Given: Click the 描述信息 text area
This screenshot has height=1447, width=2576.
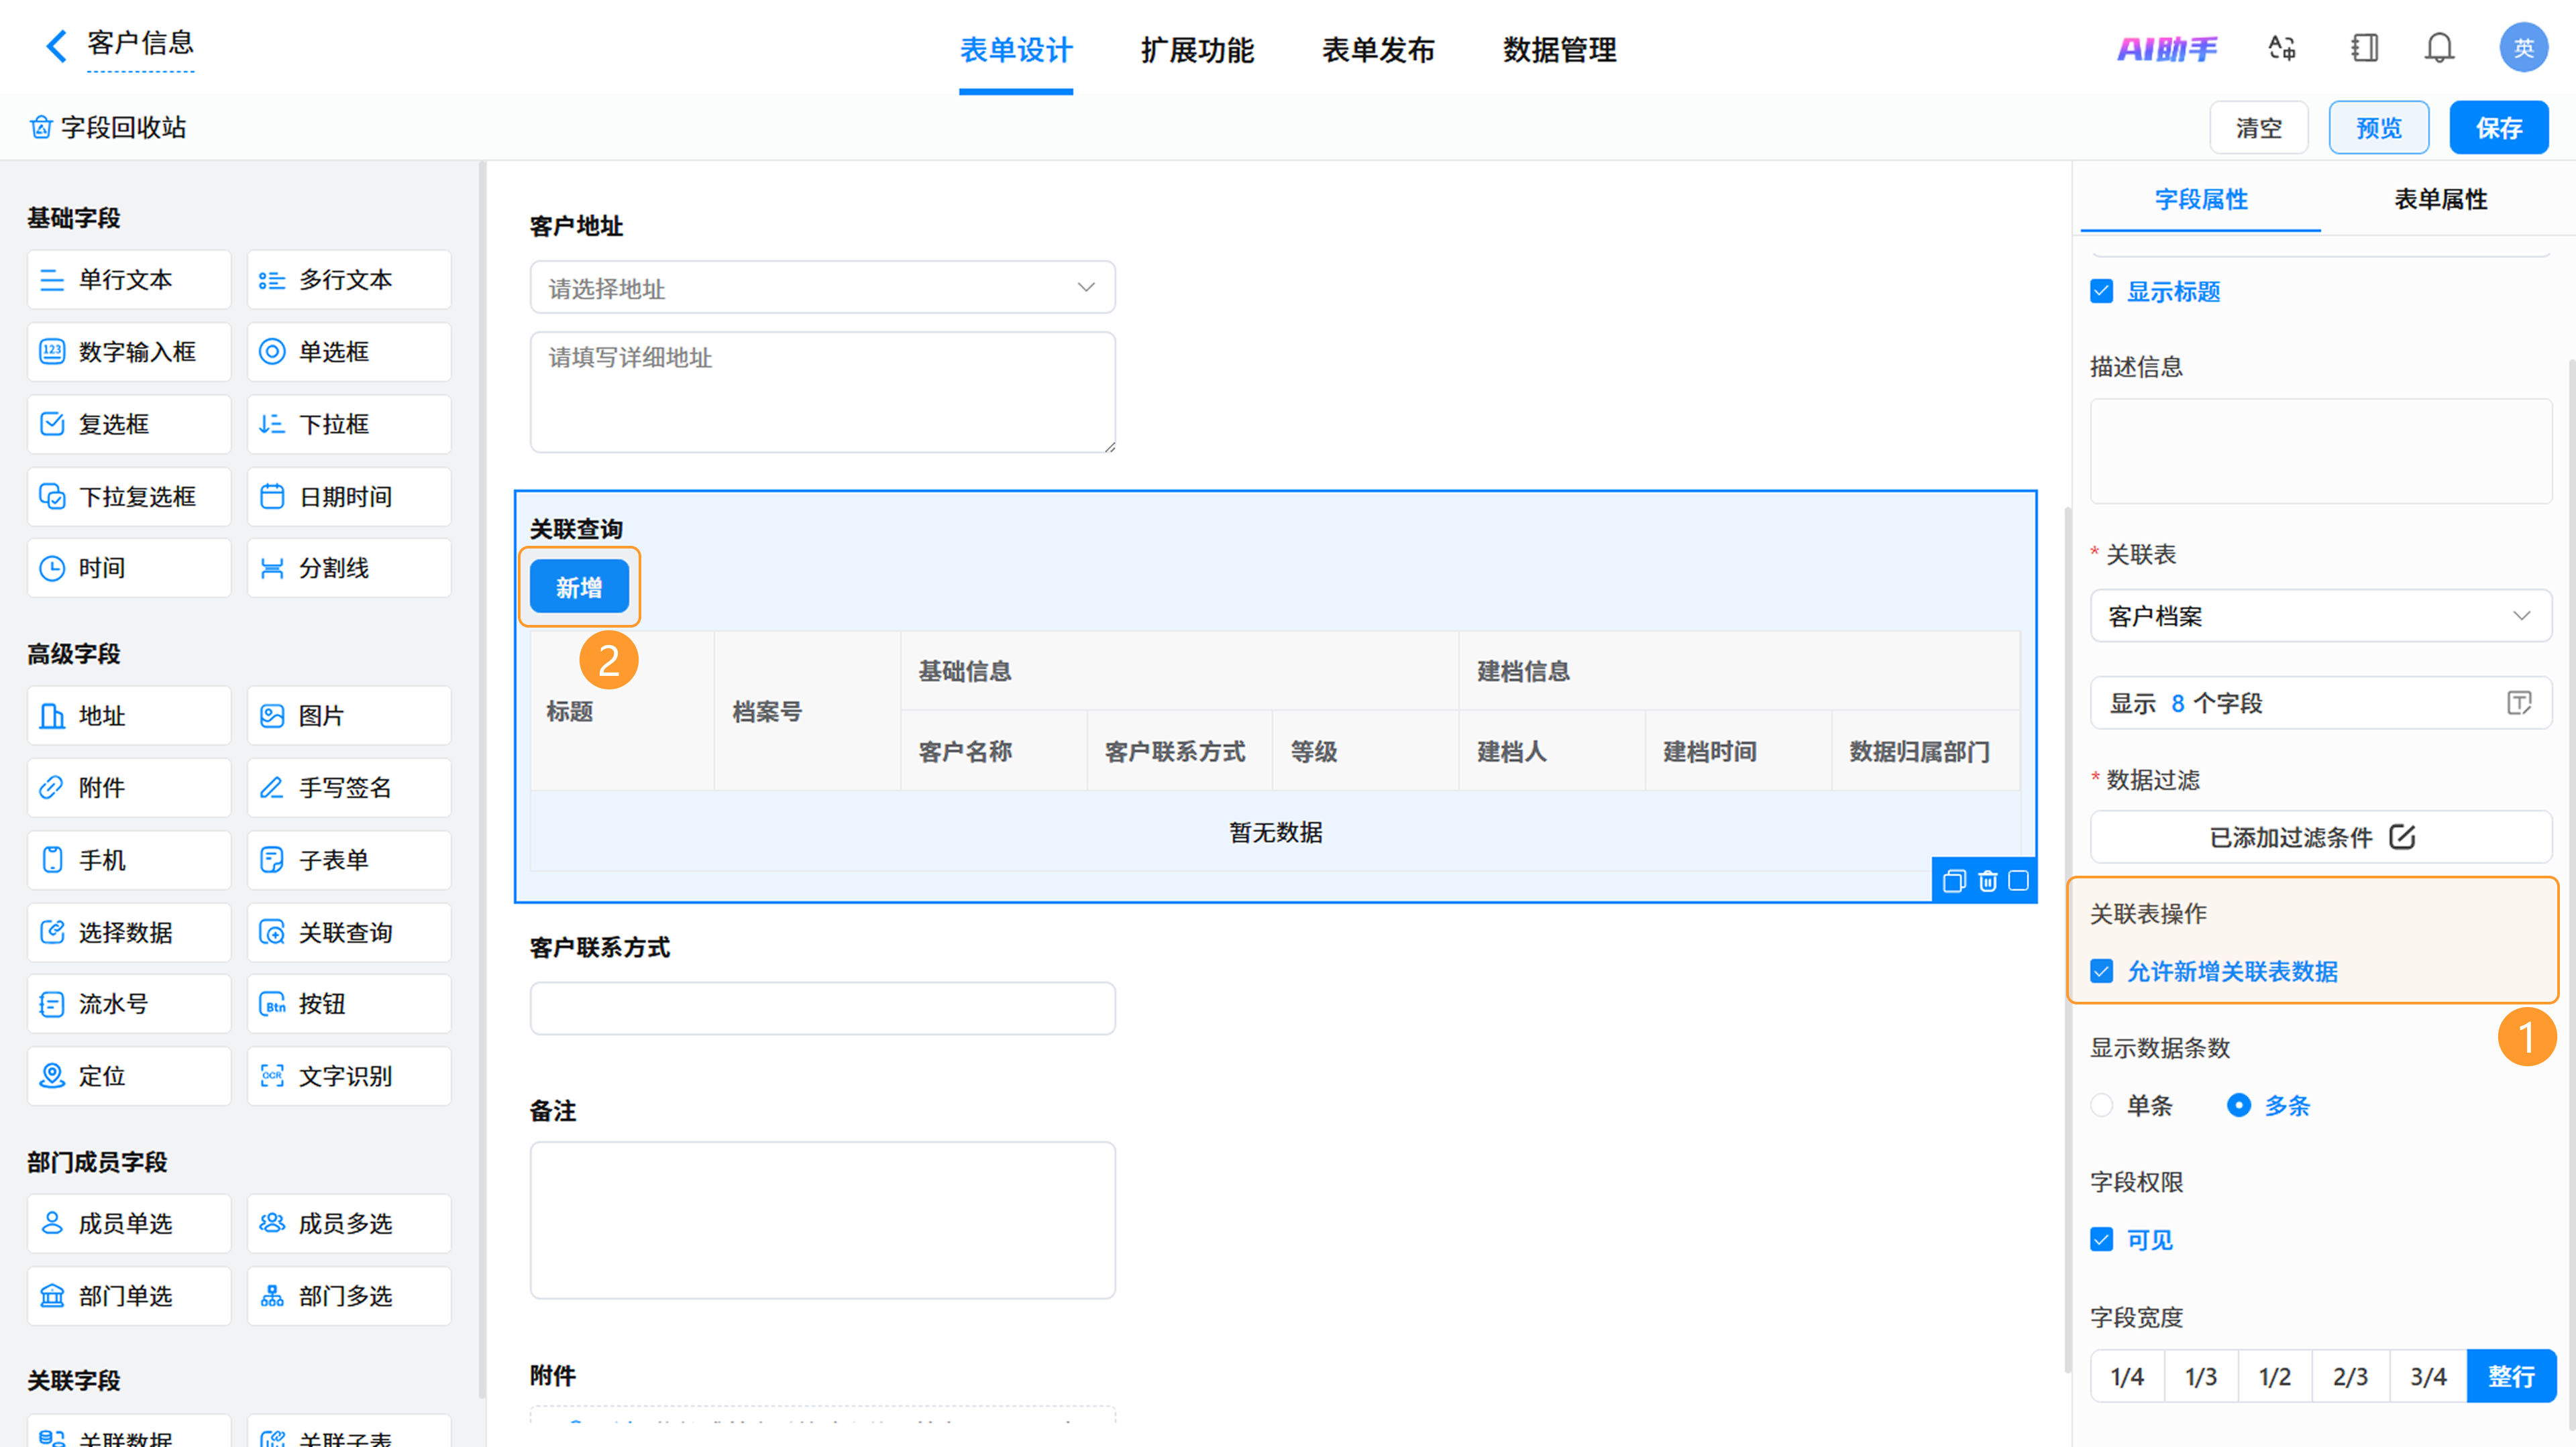Looking at the screenshot, I should pyautogui.click(x=2320, y=452).
